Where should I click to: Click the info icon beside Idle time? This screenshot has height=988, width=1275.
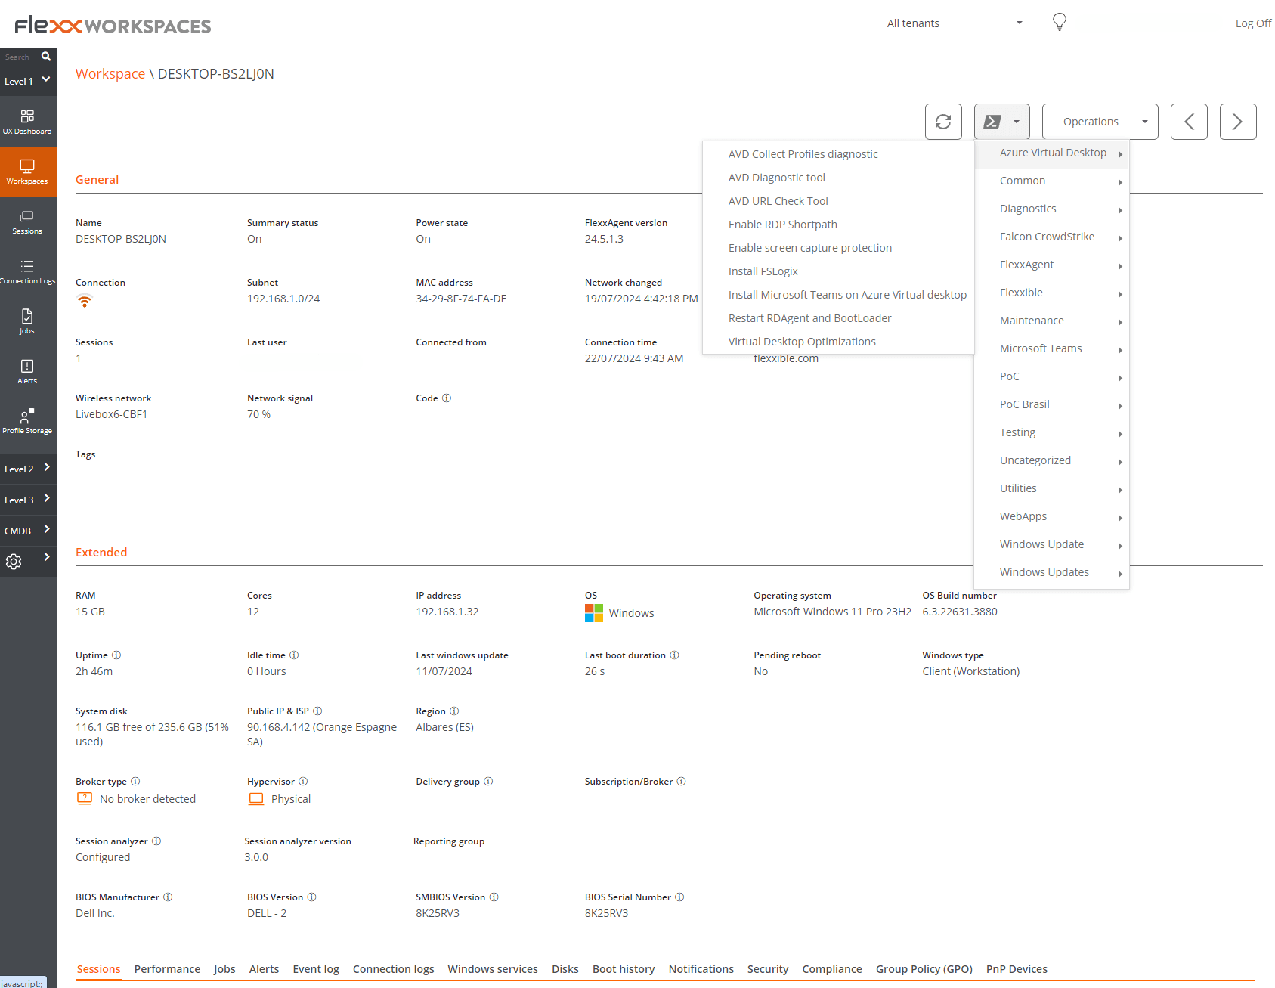[294, 655]
